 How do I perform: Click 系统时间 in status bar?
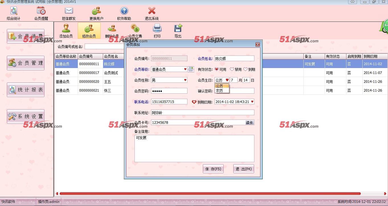click(362, 202)
